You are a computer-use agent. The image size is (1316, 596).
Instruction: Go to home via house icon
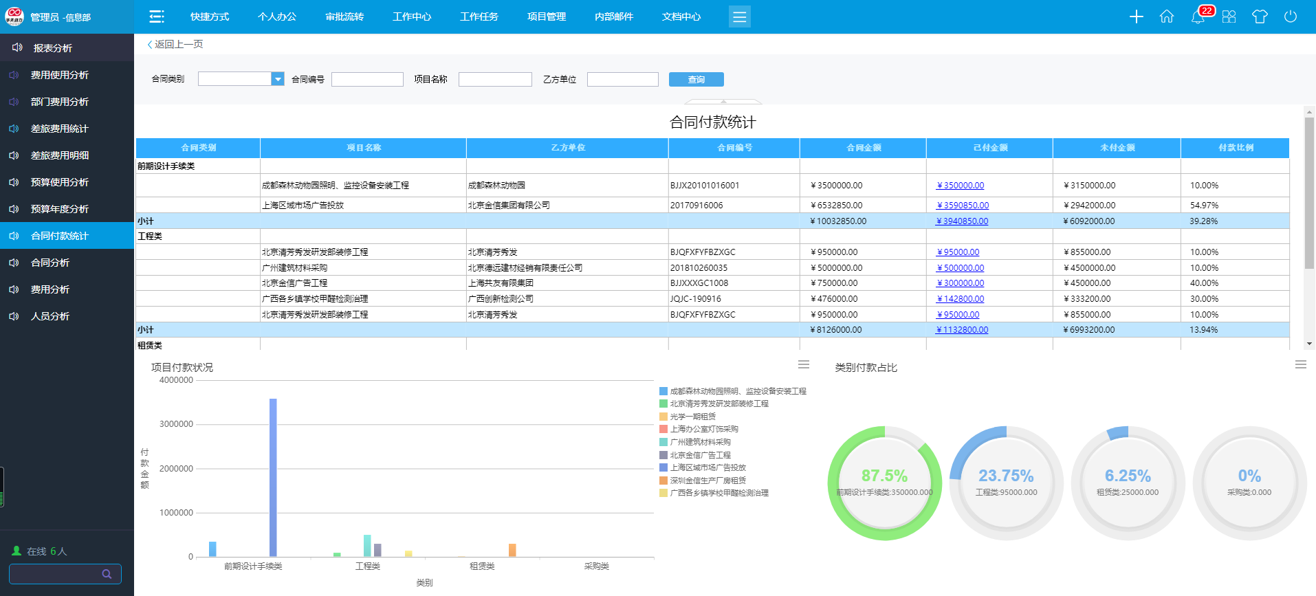coord(1167,16)
